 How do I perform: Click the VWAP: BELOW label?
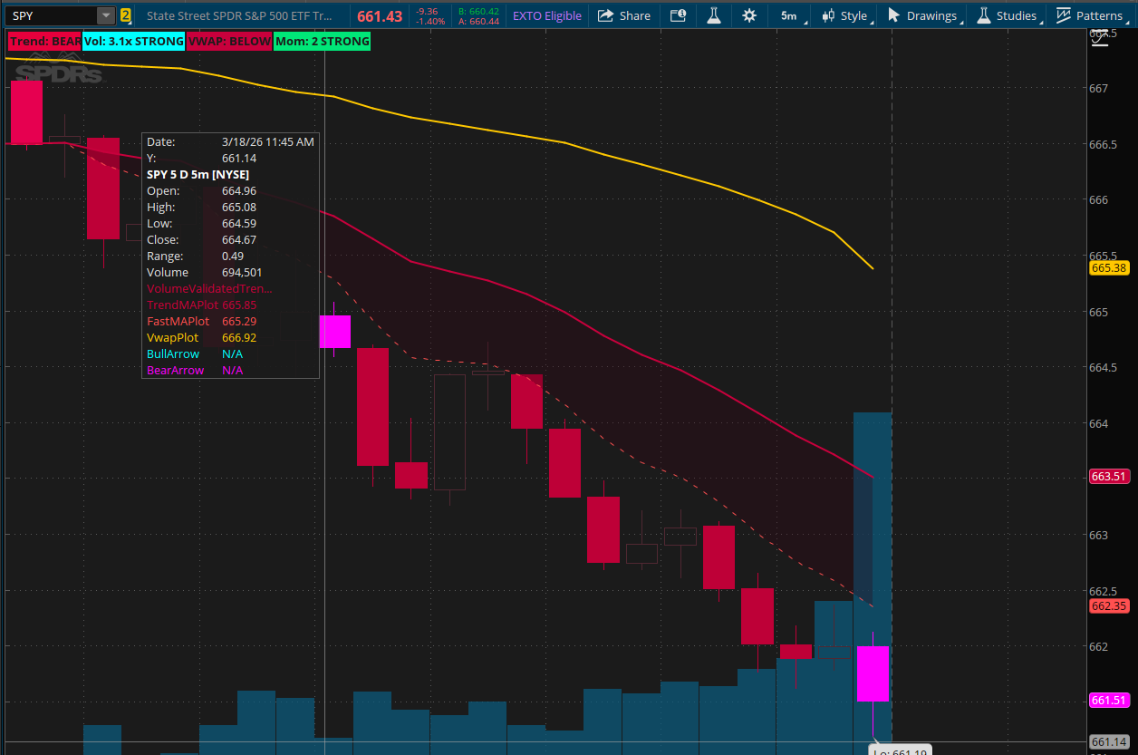(x=228, y=41)
